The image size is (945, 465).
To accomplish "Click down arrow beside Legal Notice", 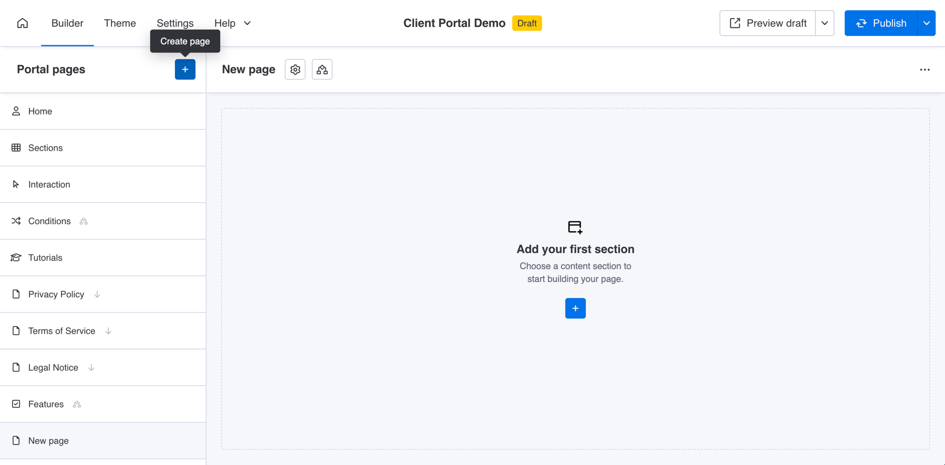I will click(91, 367).
